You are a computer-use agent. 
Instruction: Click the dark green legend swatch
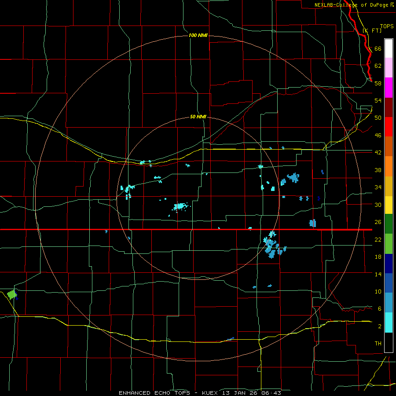point(389,224)
